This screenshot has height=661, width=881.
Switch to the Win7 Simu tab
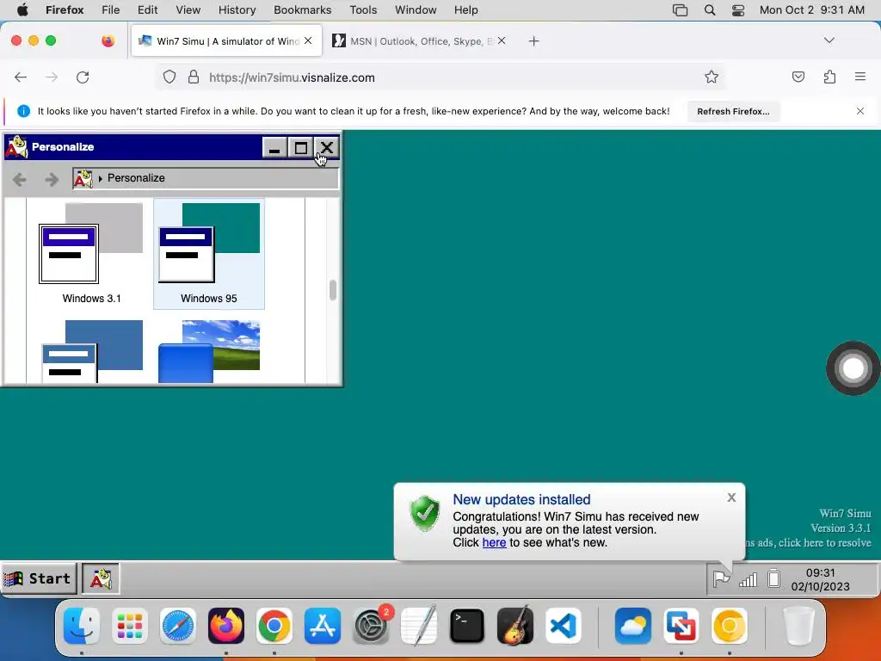(226, 41)
